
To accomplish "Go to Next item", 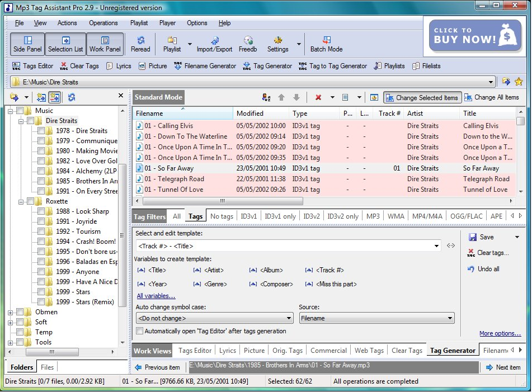I will point(503,367).
